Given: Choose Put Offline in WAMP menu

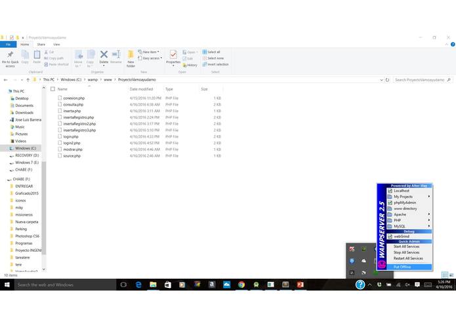Looking at the screenshot, I should click(x=409, y=267).
